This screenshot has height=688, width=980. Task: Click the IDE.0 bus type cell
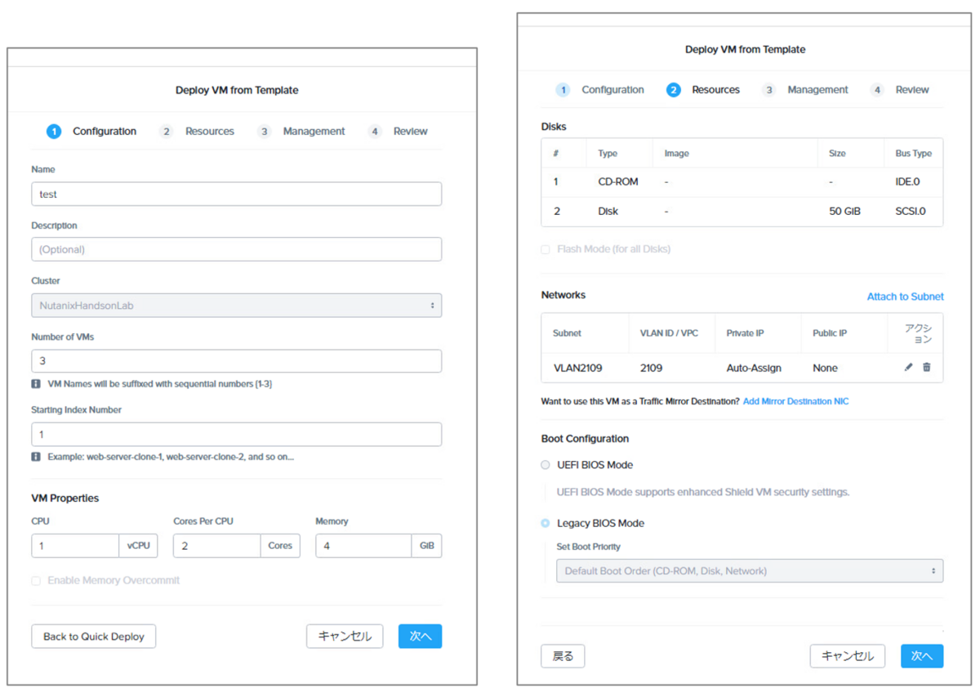(907, 182)
